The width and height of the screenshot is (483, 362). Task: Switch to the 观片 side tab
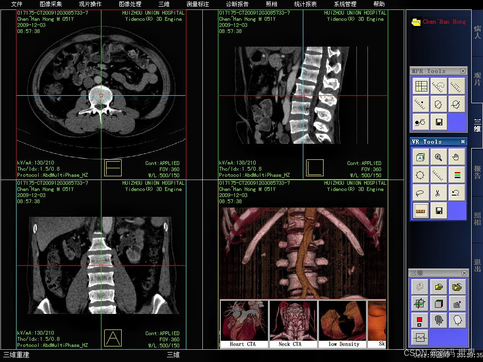(x=477, y=79)
